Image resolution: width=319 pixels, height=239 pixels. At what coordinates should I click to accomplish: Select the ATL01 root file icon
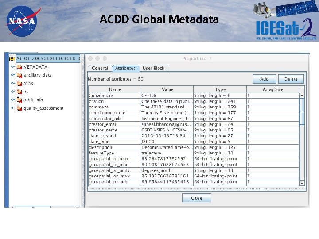(x=12, y=58)
